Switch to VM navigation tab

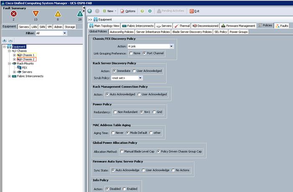coord(49,27)
